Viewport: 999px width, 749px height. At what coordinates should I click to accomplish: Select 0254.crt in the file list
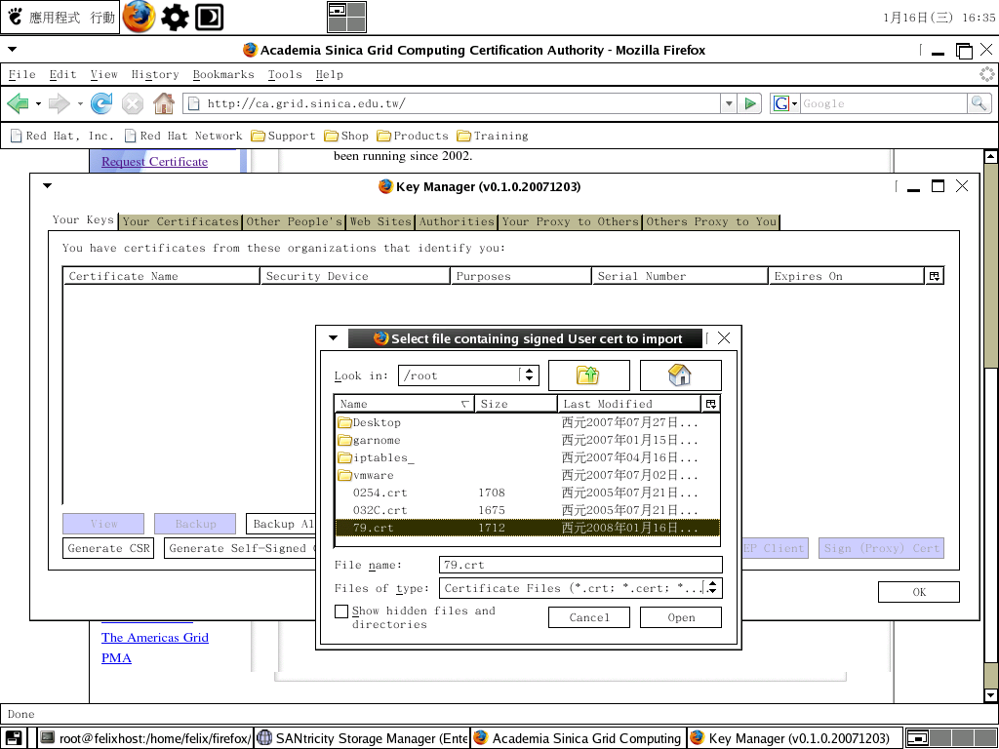coord(528,493)
